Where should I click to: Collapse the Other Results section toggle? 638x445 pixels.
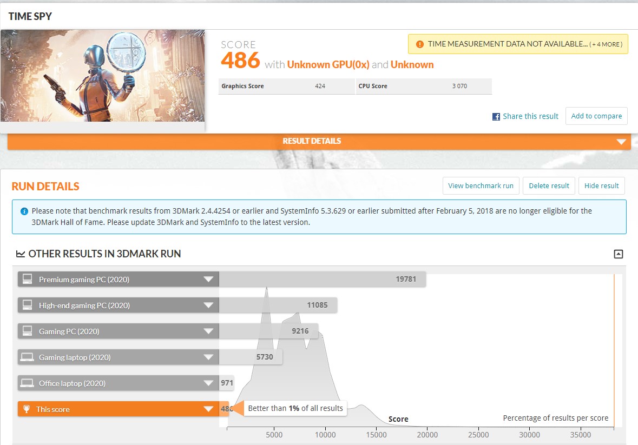(x=618, y=254)
